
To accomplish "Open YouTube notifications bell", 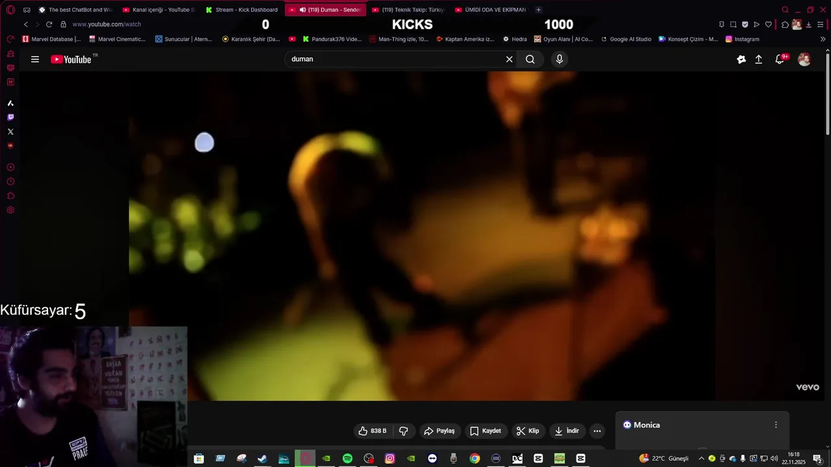I will click(x=781, y=59).
